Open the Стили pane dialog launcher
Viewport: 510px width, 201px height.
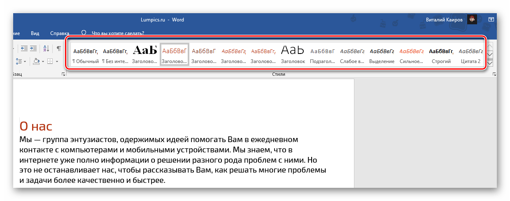(494, 74)
